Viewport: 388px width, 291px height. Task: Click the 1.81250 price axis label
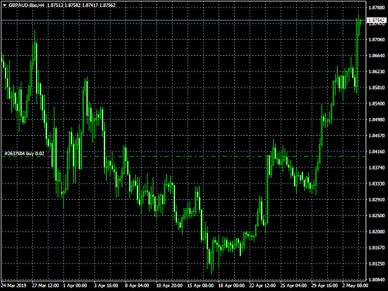point(377,264)
